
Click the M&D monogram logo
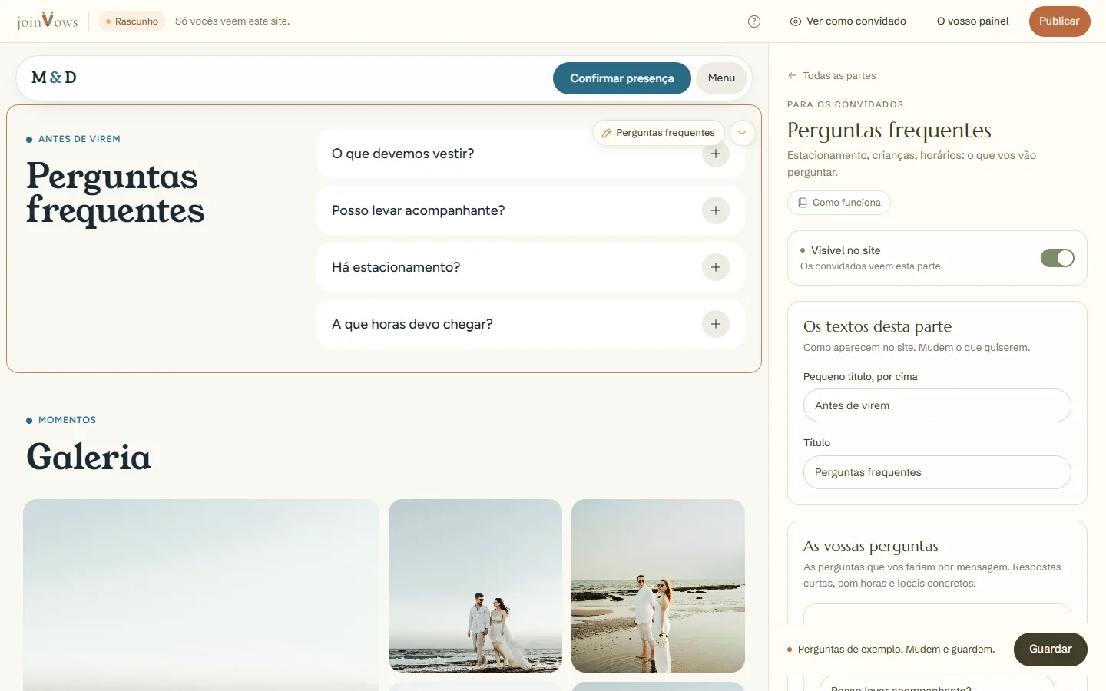tap(54, 78)
